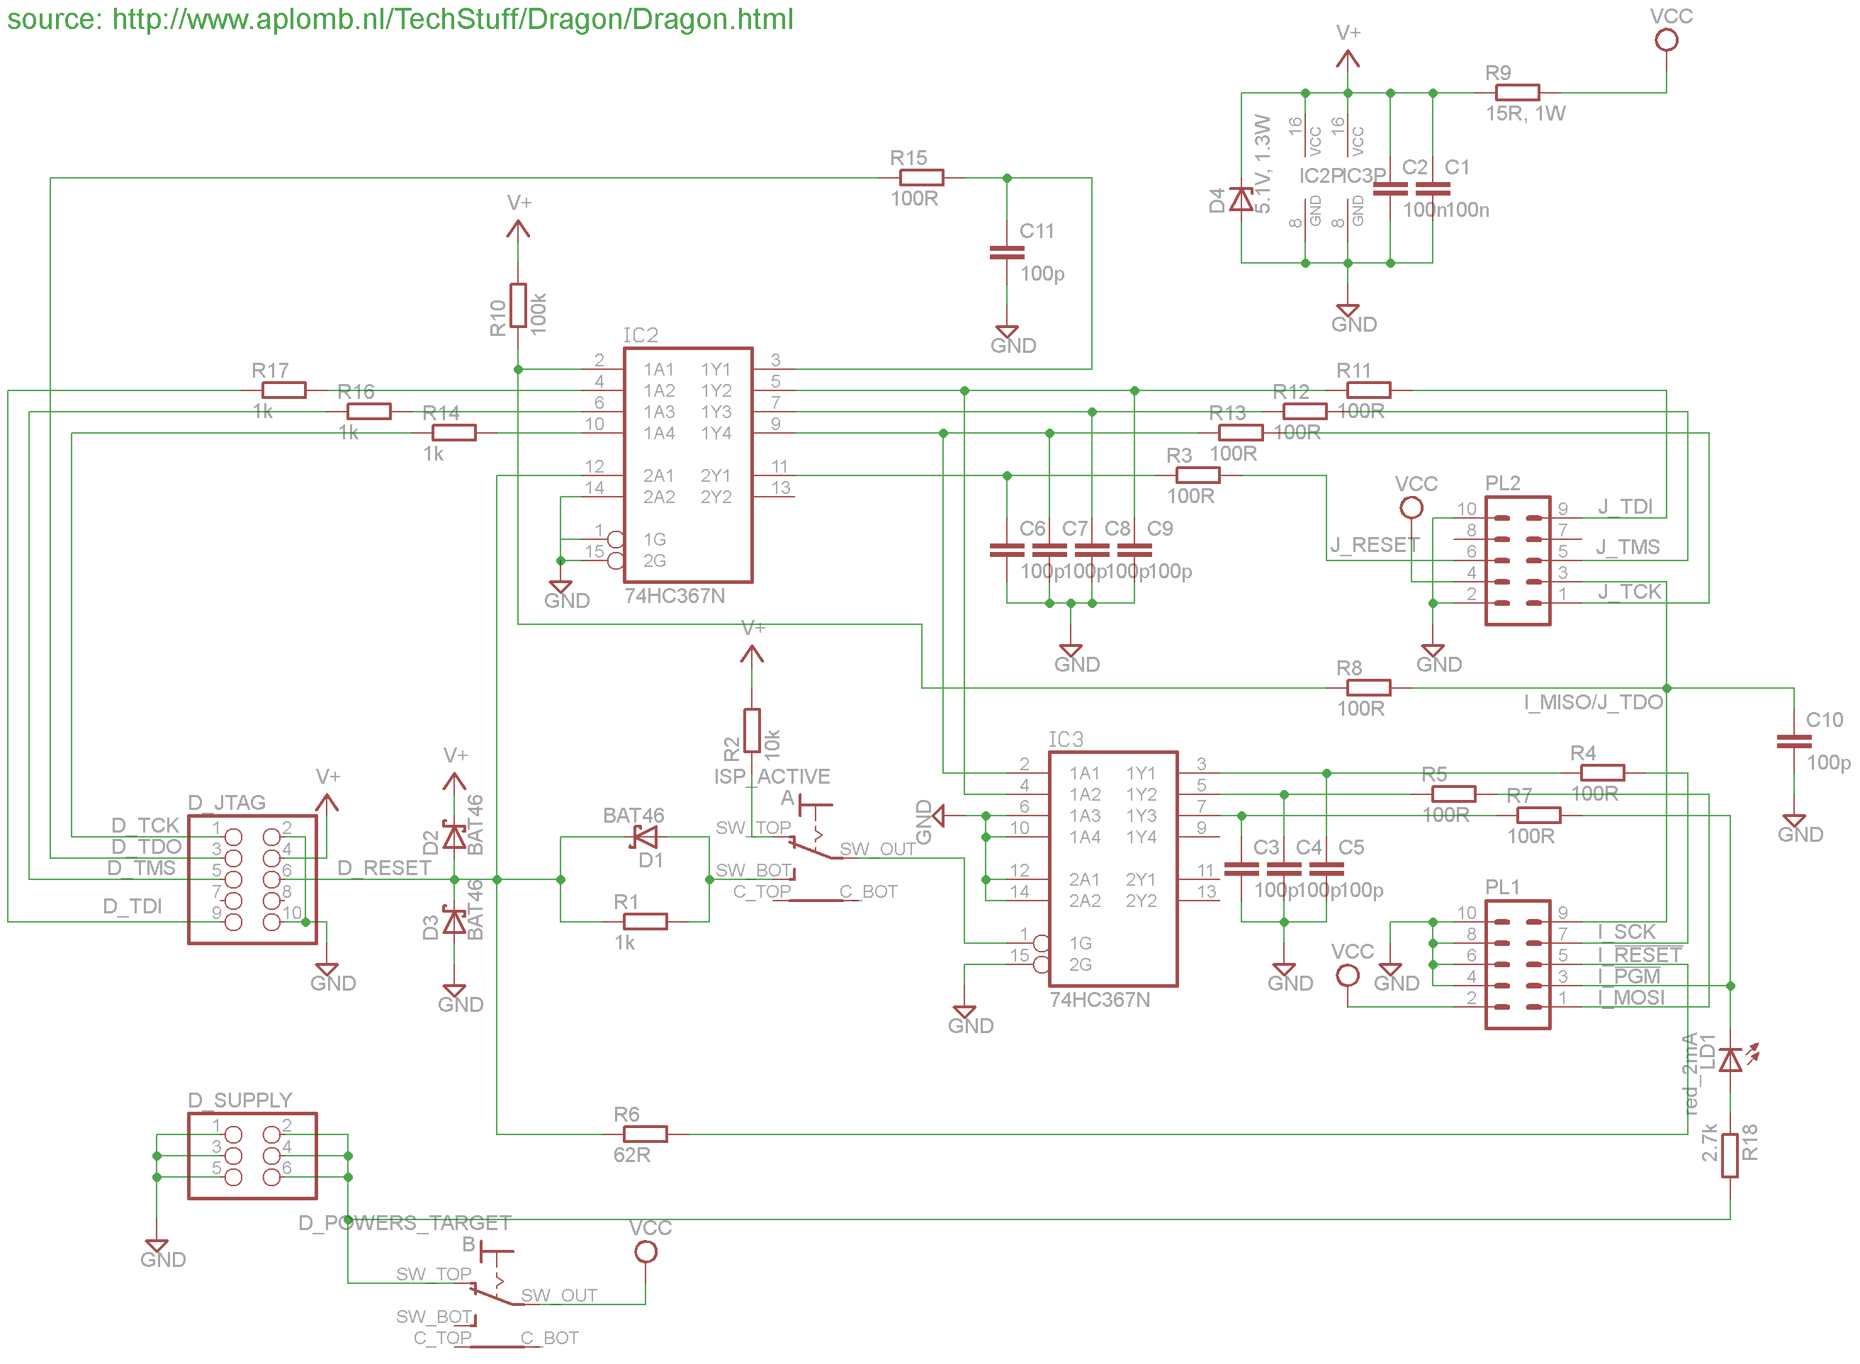The height and width of the screenshot is (1364, 1860).
Task: Select the BAT46 D1 diode symbol
Action: pyautogui.click(x=644, y=838)
